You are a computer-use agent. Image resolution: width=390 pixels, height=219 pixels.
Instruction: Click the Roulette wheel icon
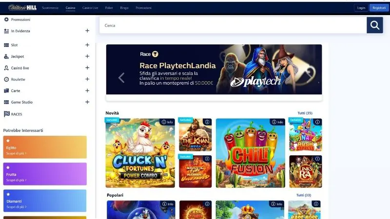6,79
